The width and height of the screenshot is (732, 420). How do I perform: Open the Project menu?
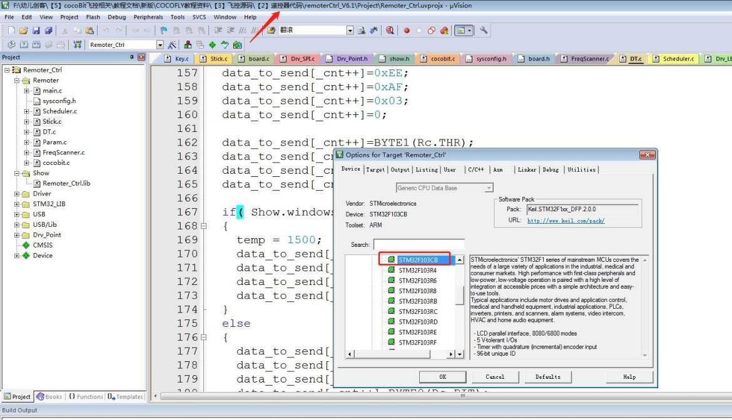coord(69,17)
